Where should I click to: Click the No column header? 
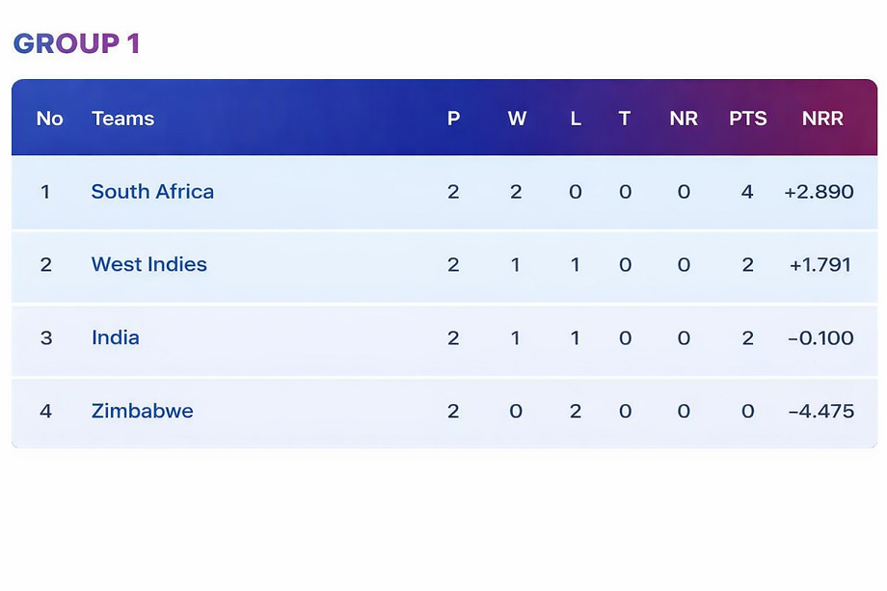coord(49,119)
